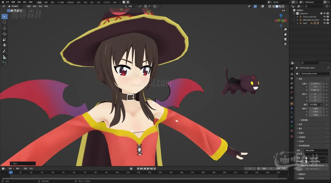The width and height of the screenshot is (331, 183).
Task: Select the Measure tool
Action: coord(5,57)
